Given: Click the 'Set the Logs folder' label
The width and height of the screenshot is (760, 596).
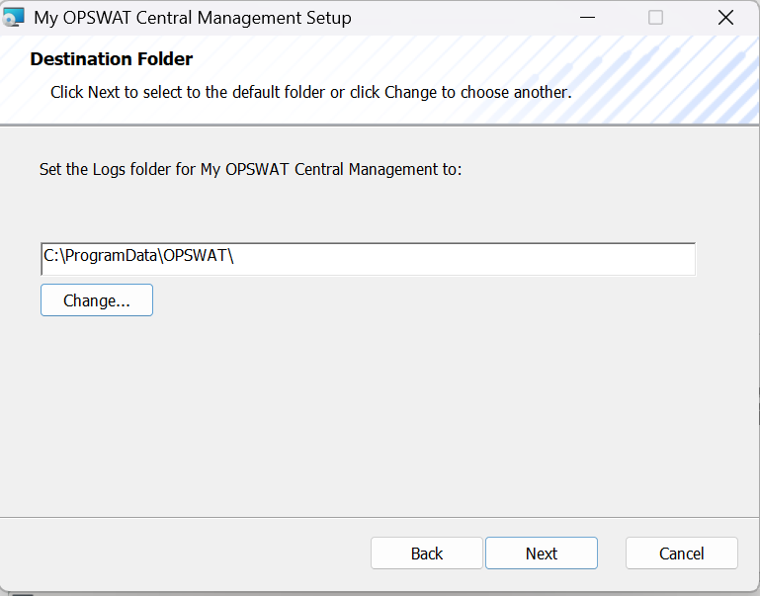Looking at the screenshot, I should [x=251, y=169].
